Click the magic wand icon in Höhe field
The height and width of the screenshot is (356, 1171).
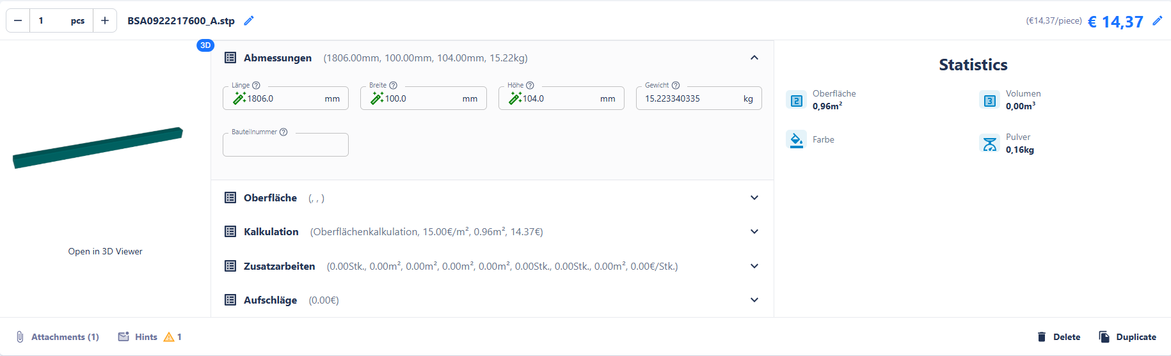(x=515, y=98)
